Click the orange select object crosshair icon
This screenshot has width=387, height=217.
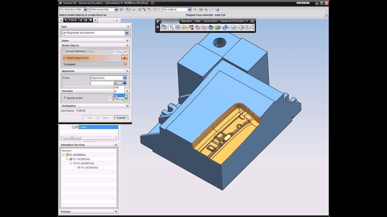point(124,58)
